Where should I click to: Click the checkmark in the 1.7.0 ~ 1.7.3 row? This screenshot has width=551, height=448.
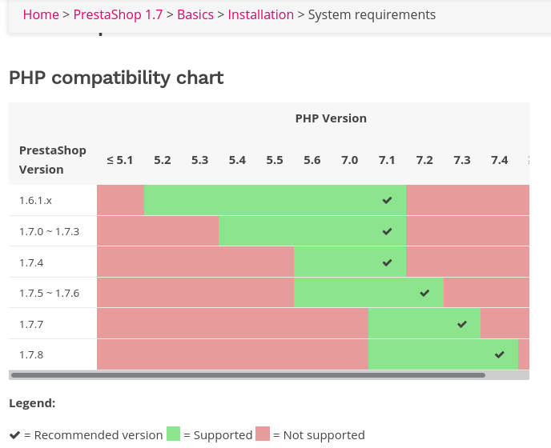click(388, 231)
